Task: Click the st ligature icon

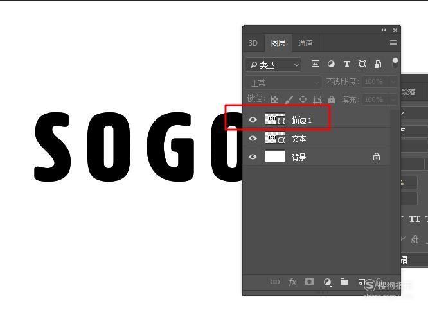Action: click(415, 239)
